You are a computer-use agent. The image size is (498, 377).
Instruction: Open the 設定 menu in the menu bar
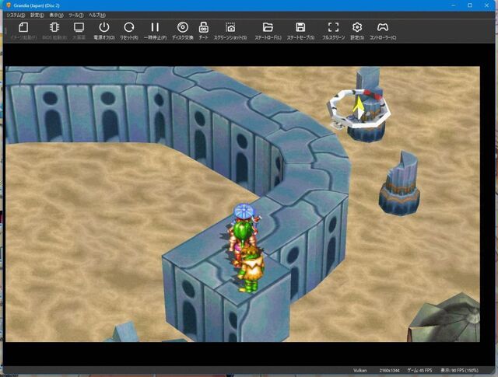pyautogui.click(x=37, y=16)
